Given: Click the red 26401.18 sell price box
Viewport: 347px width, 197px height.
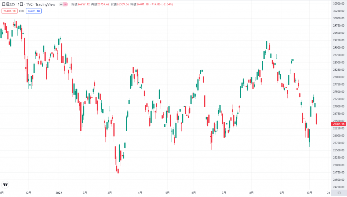Looking at the screenshot, I should (x=9, y=11).
